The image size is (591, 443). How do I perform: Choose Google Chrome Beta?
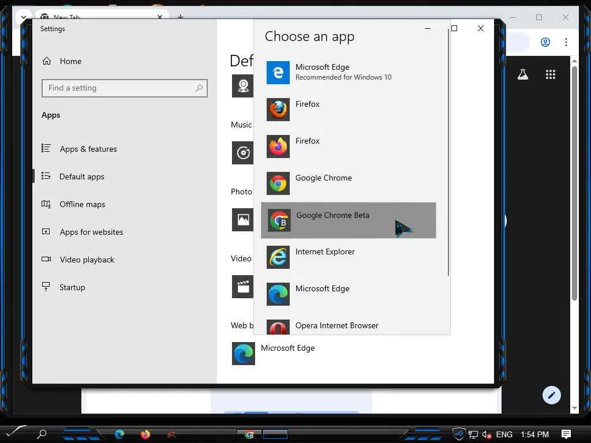point(348,220)
